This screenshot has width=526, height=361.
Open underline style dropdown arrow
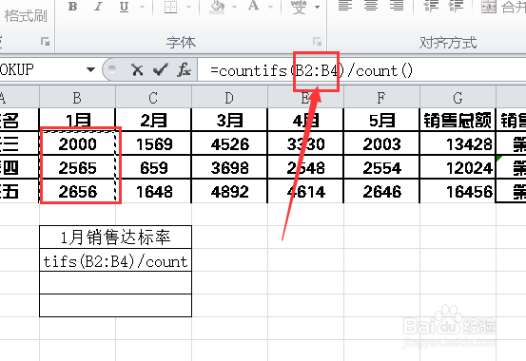(143, 7)
